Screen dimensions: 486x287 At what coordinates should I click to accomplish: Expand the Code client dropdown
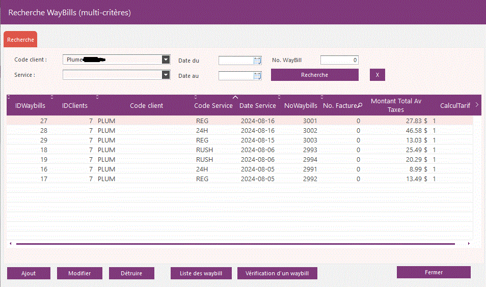pos(165,60)
